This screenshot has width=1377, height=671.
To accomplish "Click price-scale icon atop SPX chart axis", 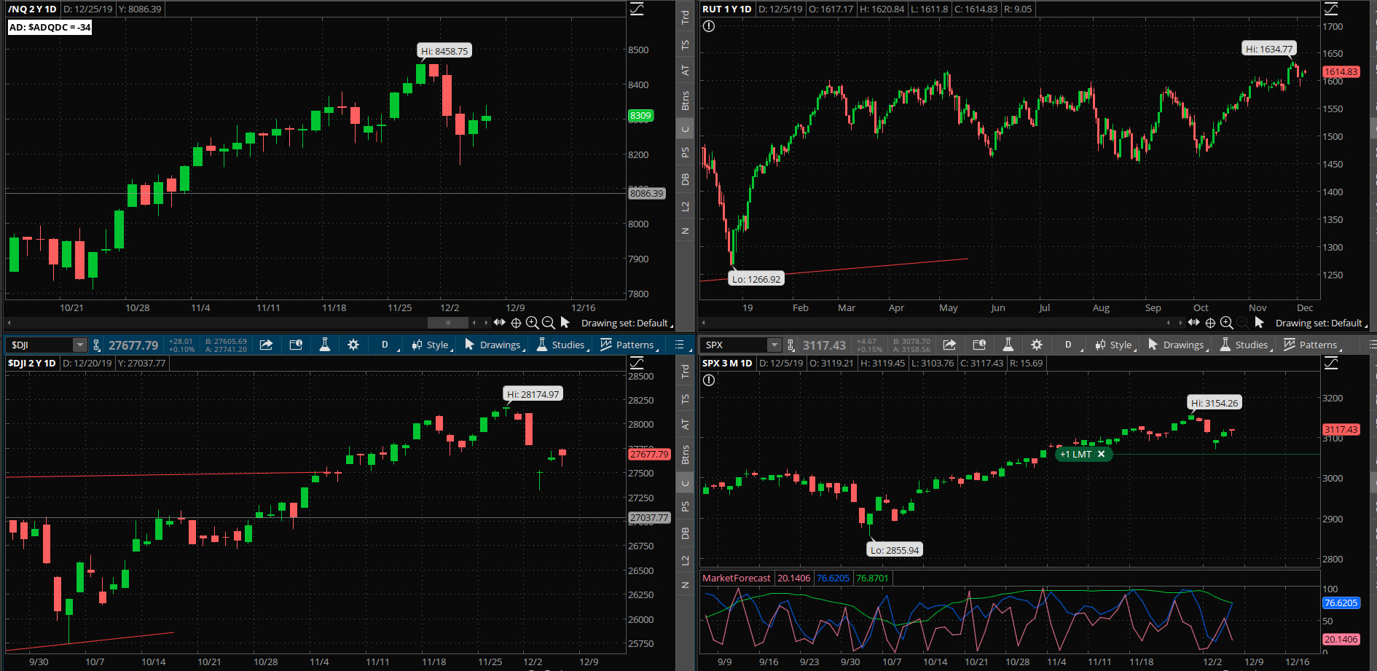I will (x=1331, y=363).
